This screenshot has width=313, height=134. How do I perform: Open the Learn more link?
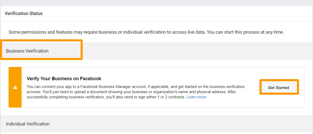coord(196,97)
